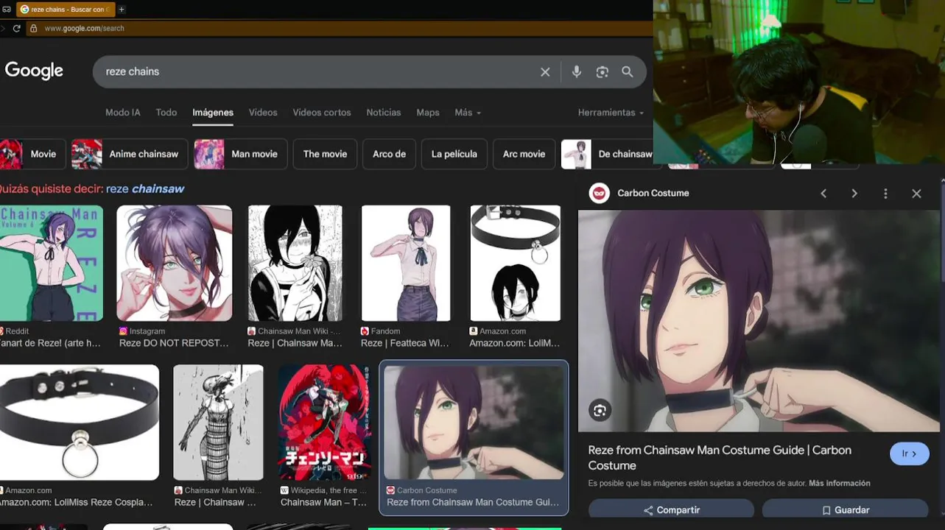Open Maps tab
Viewport: 945px width, 530px height.
click(428, 113)
